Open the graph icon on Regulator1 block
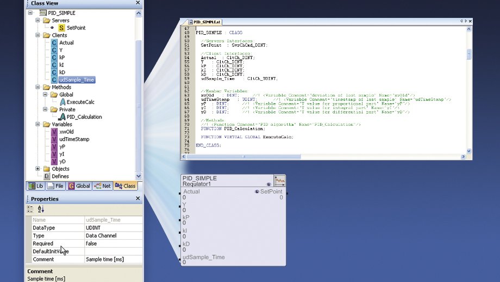 pyautogui.click(x=280, y=181)
